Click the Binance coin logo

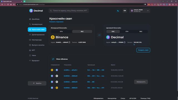point(53,37)
